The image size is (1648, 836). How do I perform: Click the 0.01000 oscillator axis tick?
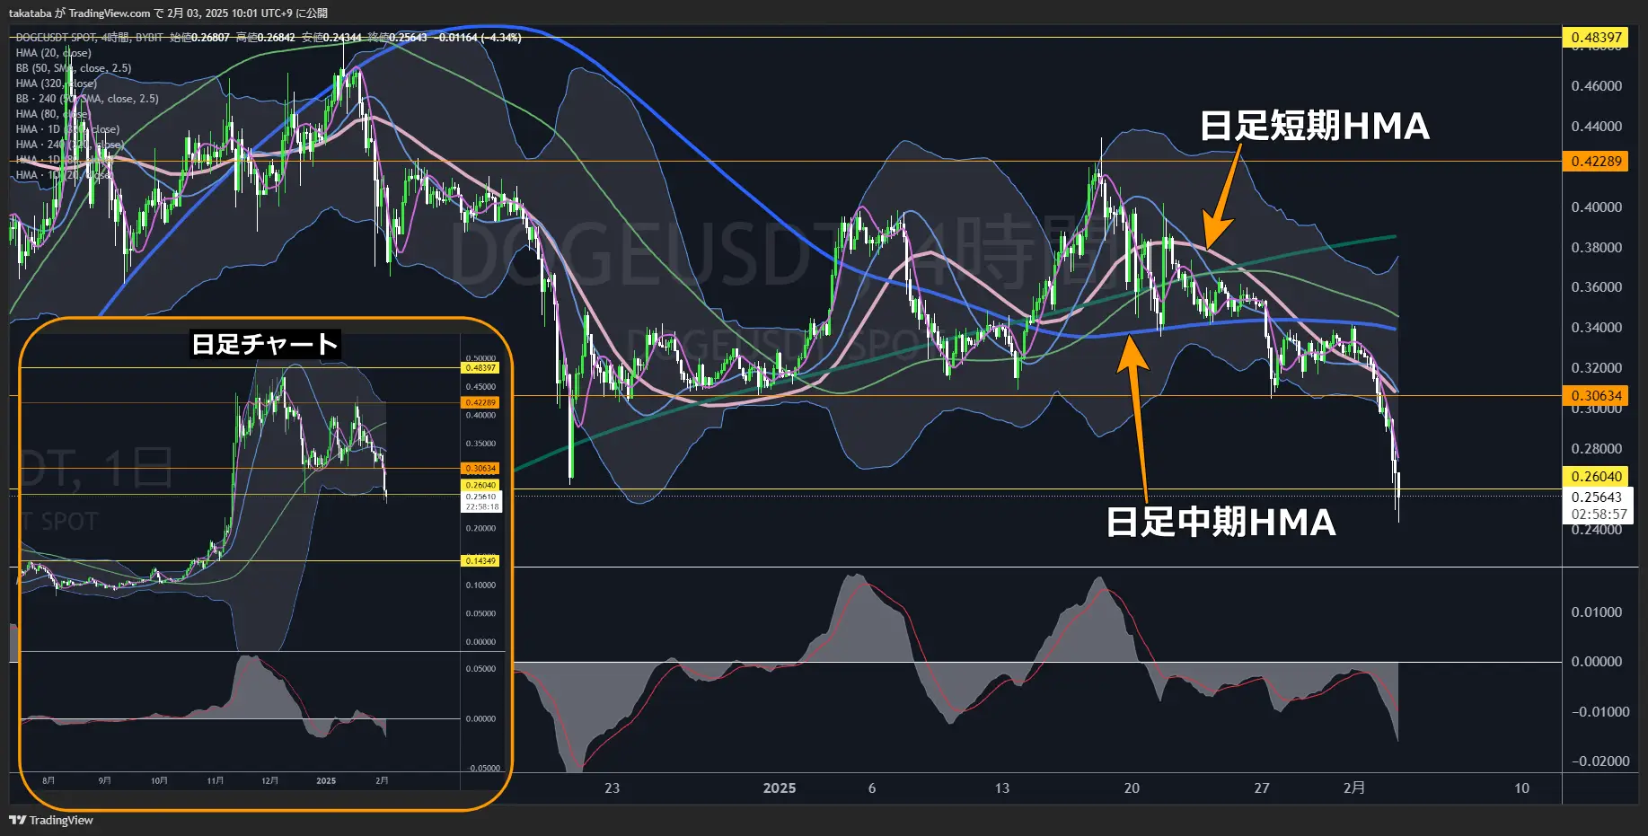click(x=1596, y=612)
